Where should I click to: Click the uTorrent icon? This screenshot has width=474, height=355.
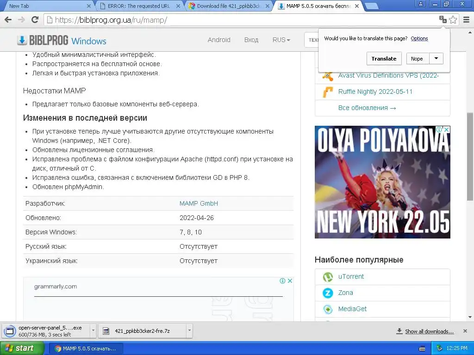(x=328, y=277)
